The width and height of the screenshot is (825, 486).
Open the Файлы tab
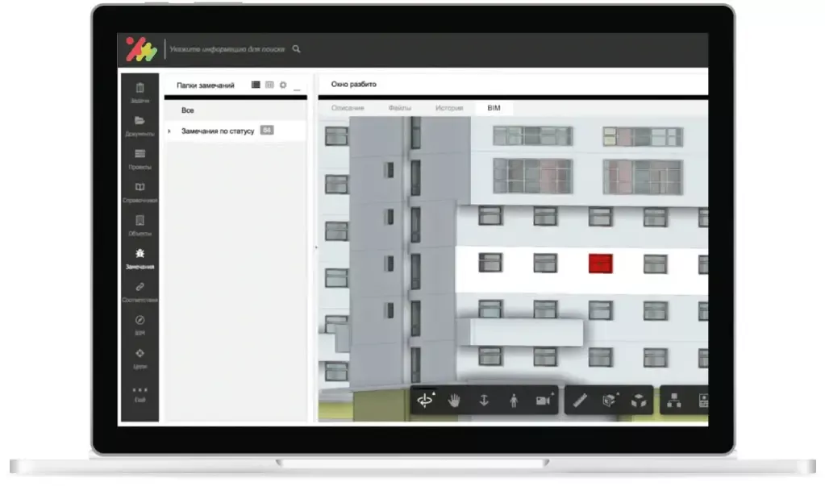399,108
